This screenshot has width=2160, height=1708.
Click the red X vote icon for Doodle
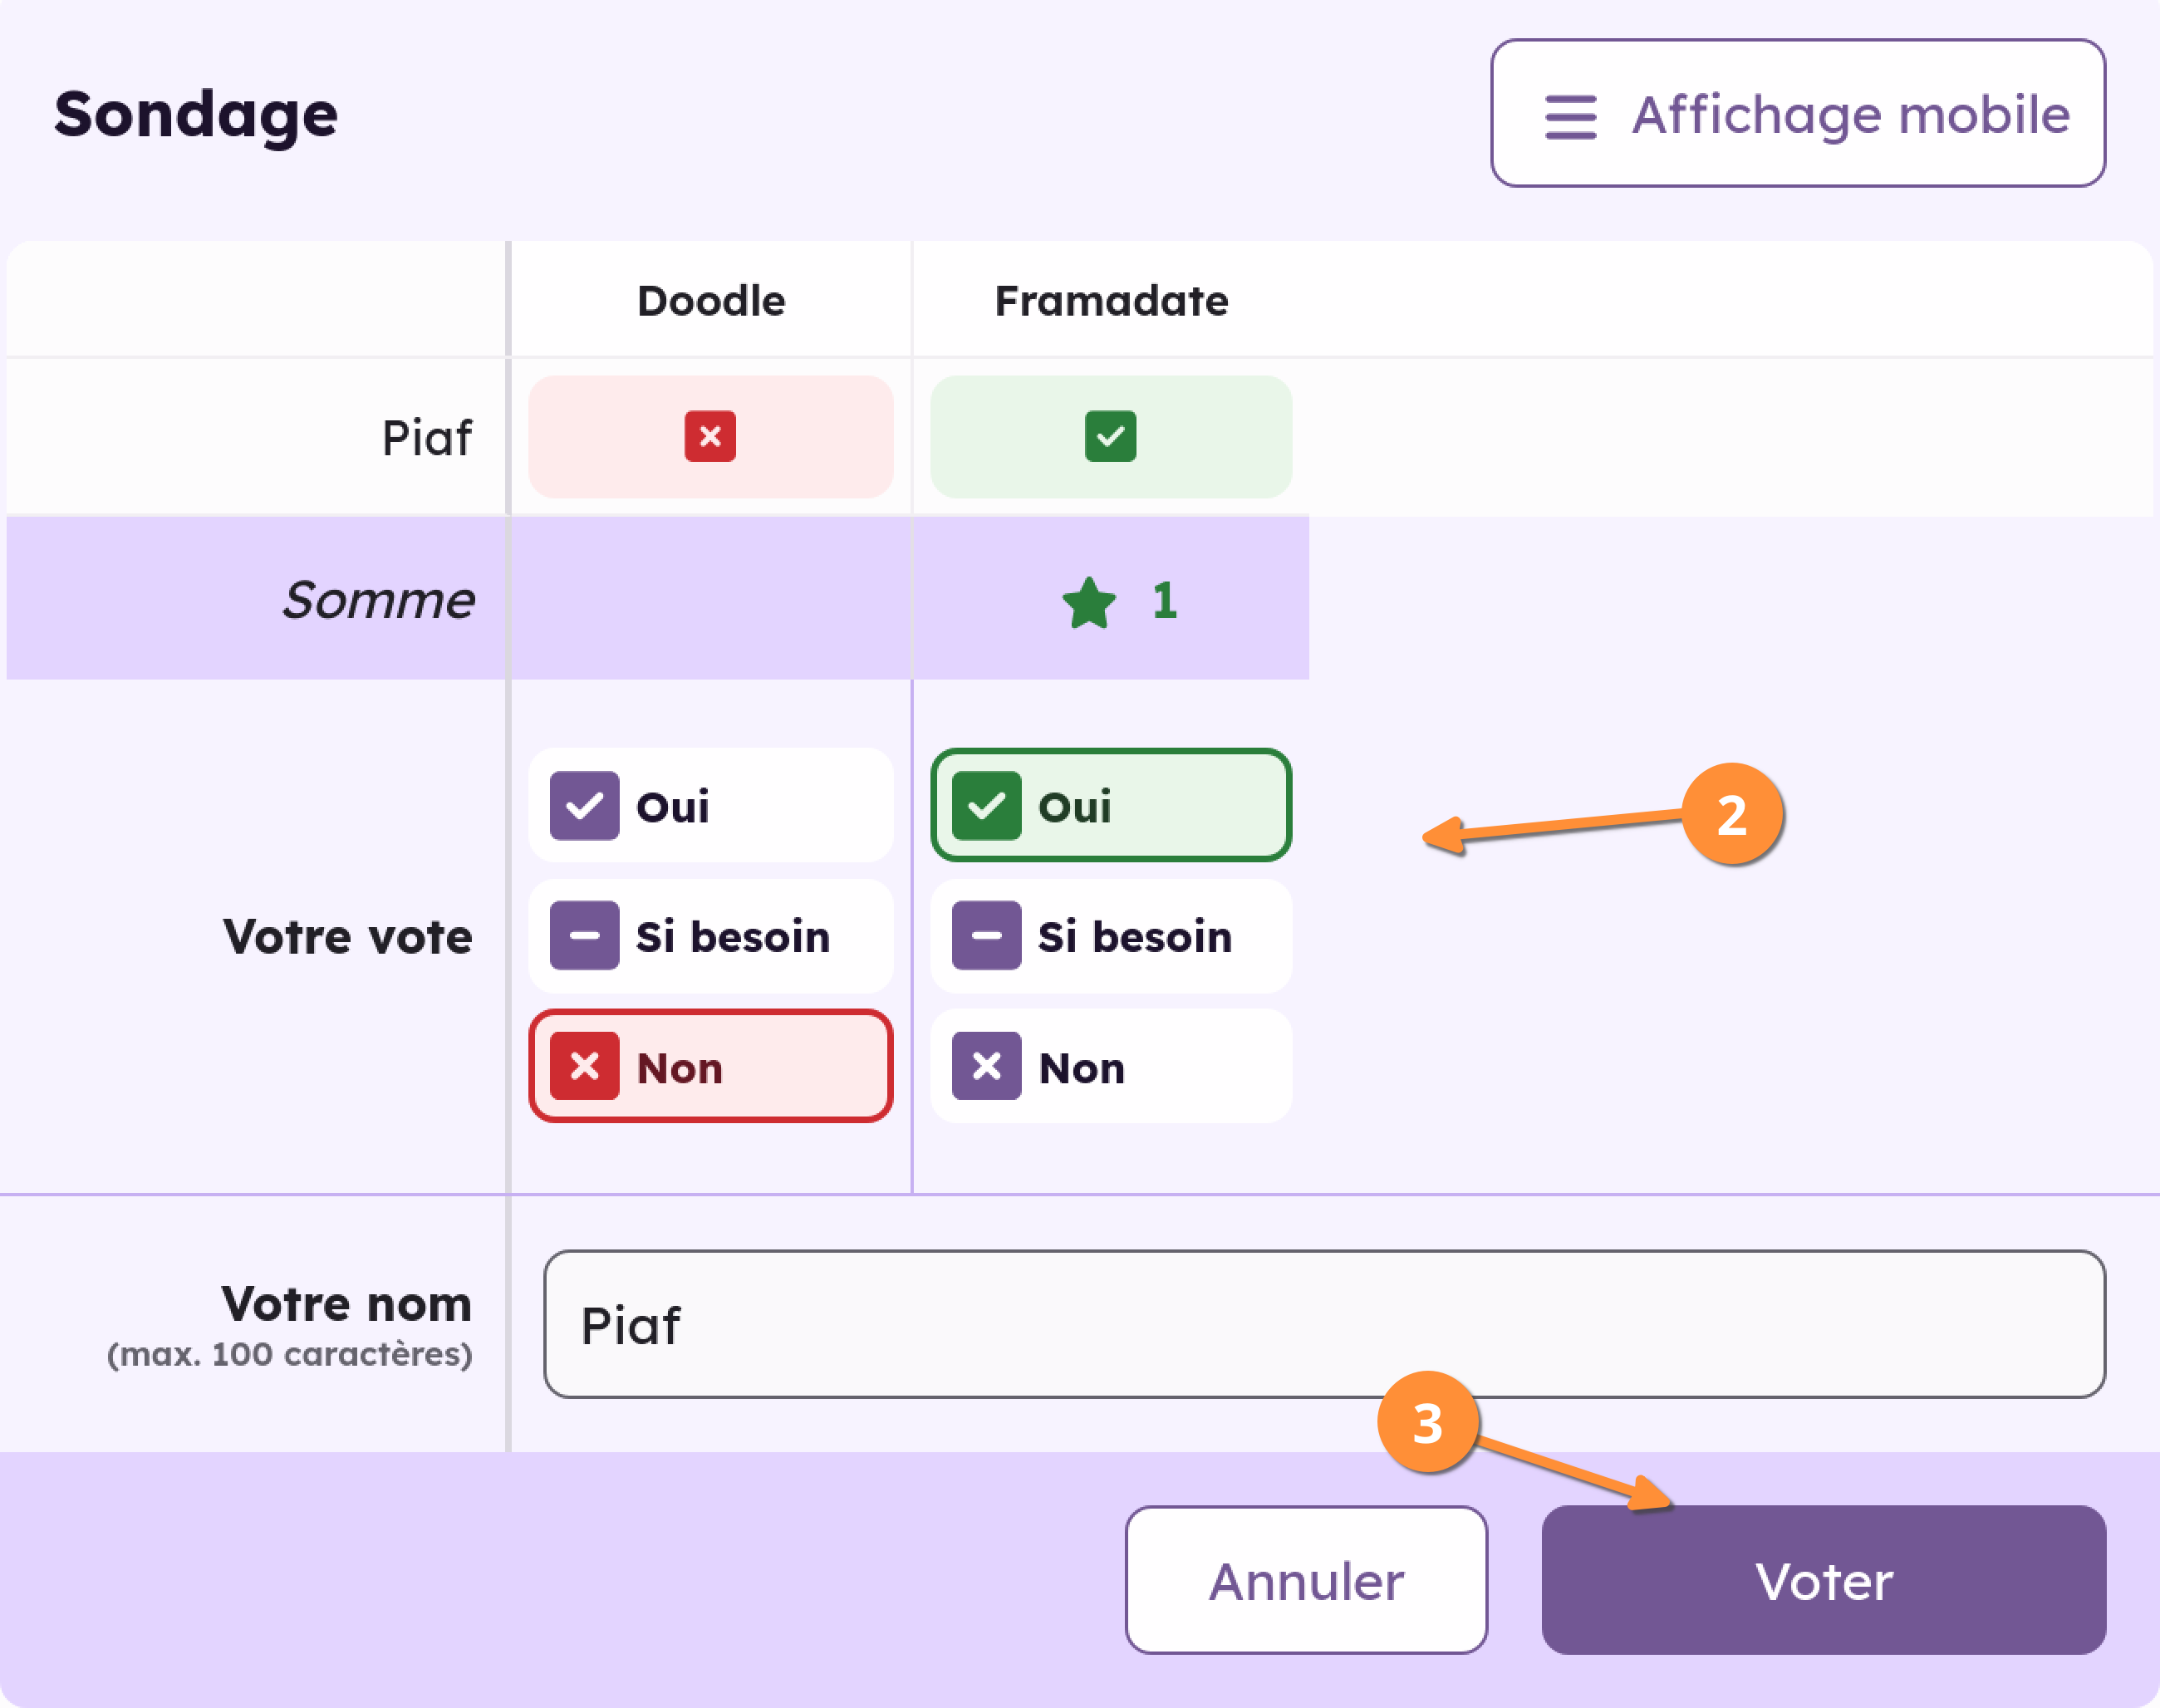(x=710, y=436)
